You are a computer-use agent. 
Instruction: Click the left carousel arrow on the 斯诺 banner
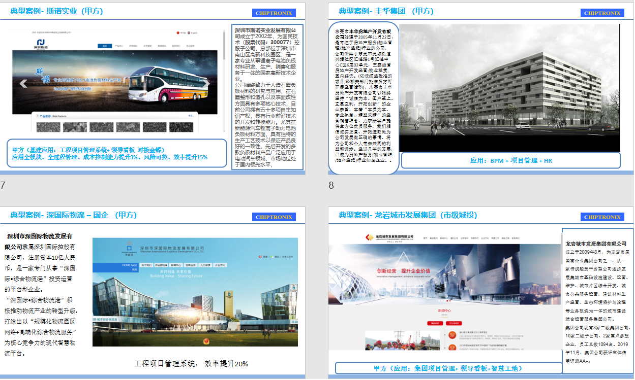pyautogui.click(x=23, y=84)
